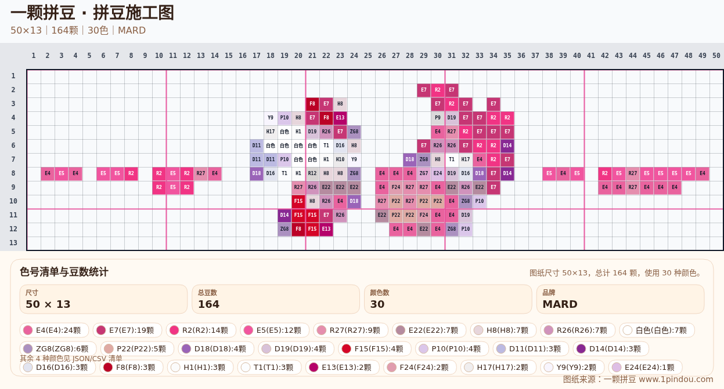The width and height of the screenshot is (724, 389).
Task: Select the E24(E24):1颗 legend chip
Action: click(646, 368)
